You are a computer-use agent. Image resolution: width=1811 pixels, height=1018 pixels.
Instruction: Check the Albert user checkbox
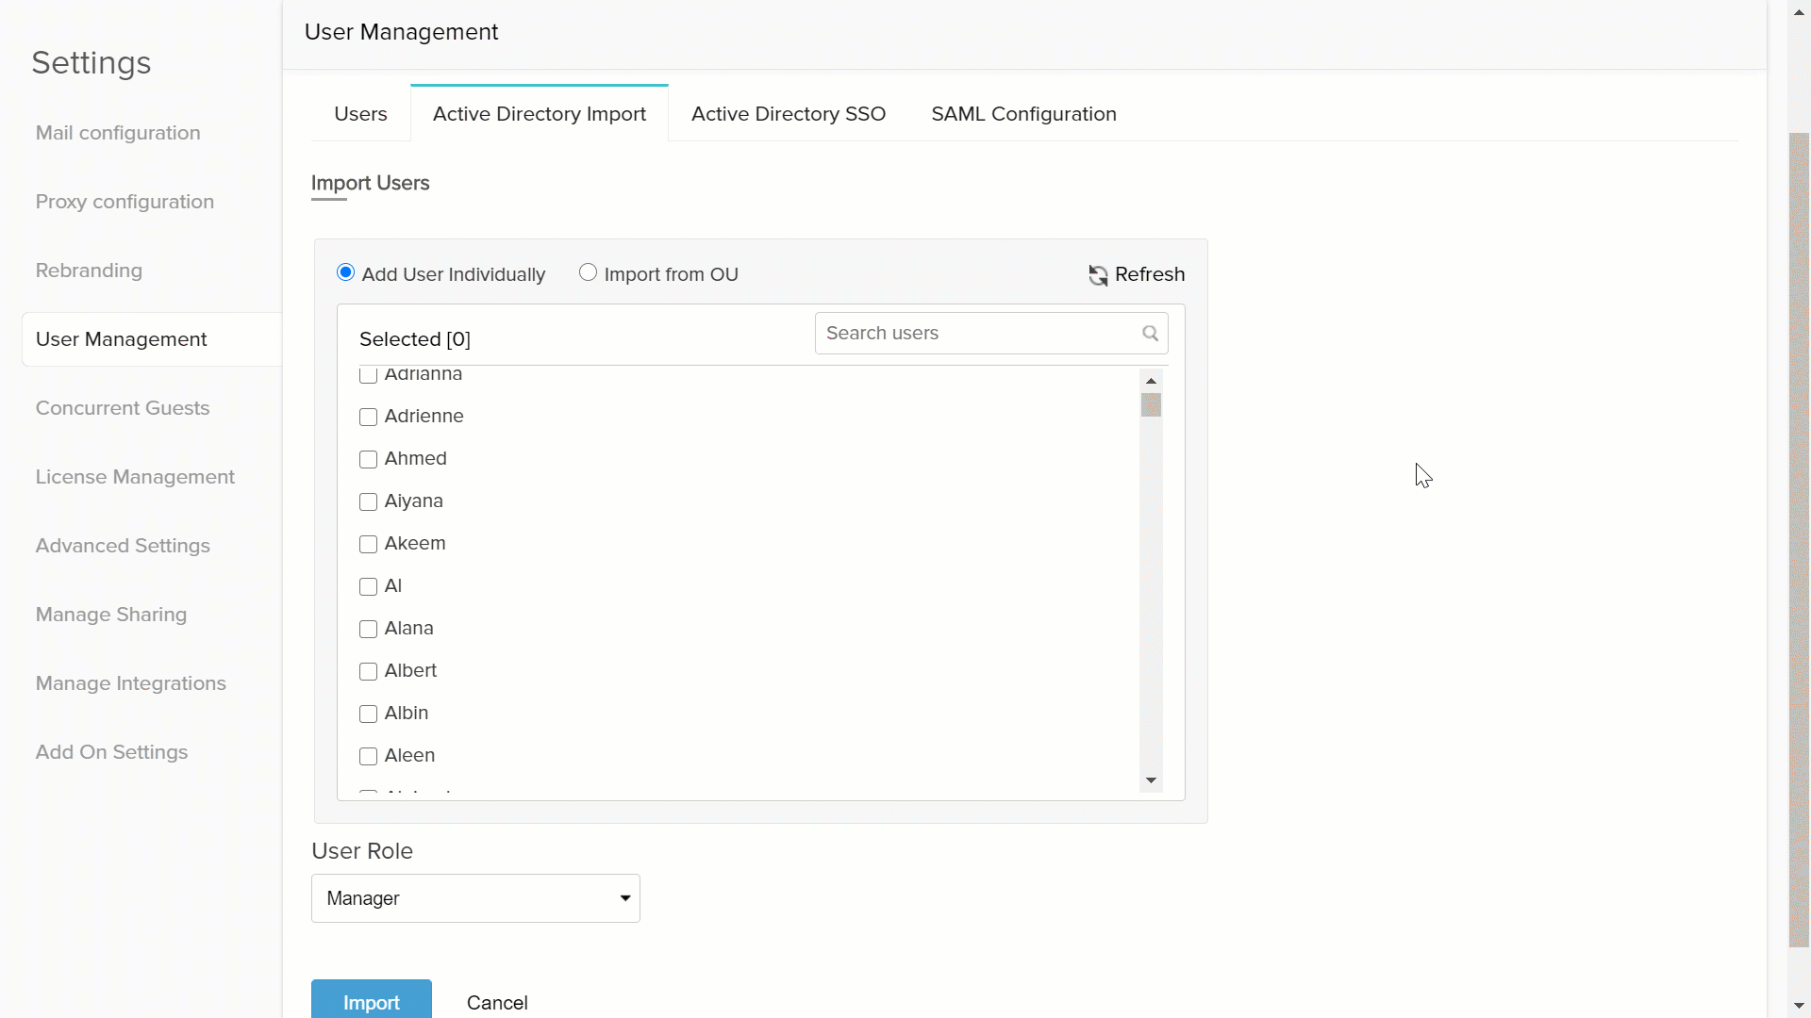click(x=369, y=671)
